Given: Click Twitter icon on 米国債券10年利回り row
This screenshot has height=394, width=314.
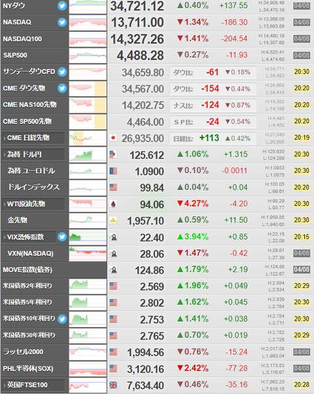Looking at the screenshot, I should (62, 319).
